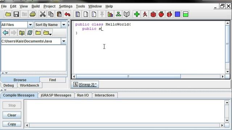This screenshot has height=130, width=232.
Task: Open the Tools menu
Action: coord(80,6)
